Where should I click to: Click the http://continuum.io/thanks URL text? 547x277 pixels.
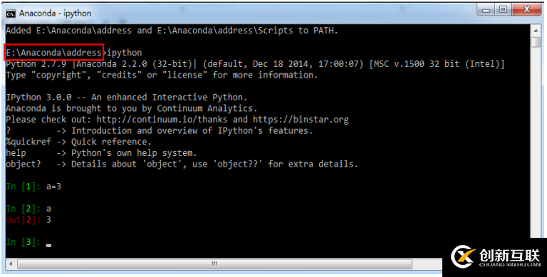[162, 120]
